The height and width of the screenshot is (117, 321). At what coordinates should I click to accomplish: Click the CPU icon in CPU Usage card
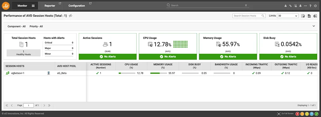[150, 44]
